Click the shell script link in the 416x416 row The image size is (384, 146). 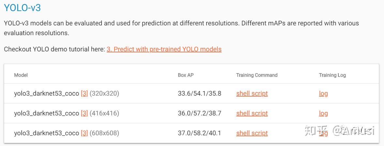pos(252,113)
